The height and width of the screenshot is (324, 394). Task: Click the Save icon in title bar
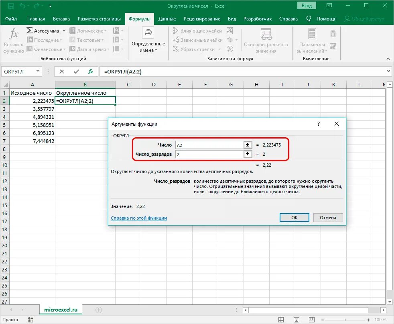point(11,6)
